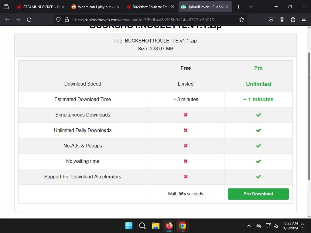Image resolution: width=311 pixels, height=233 pixels.
Task: Click Firefox icon in taskbar
Action: point(169,226)
